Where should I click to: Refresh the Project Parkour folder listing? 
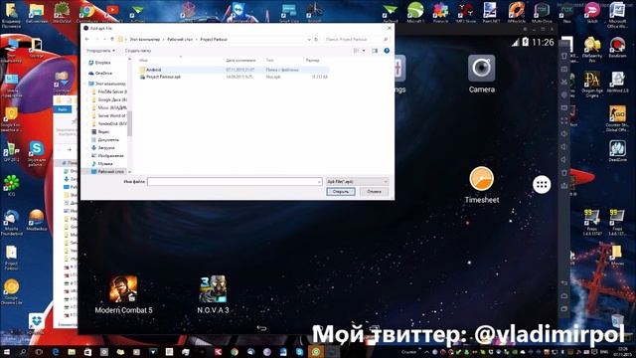tap(316, 40)
